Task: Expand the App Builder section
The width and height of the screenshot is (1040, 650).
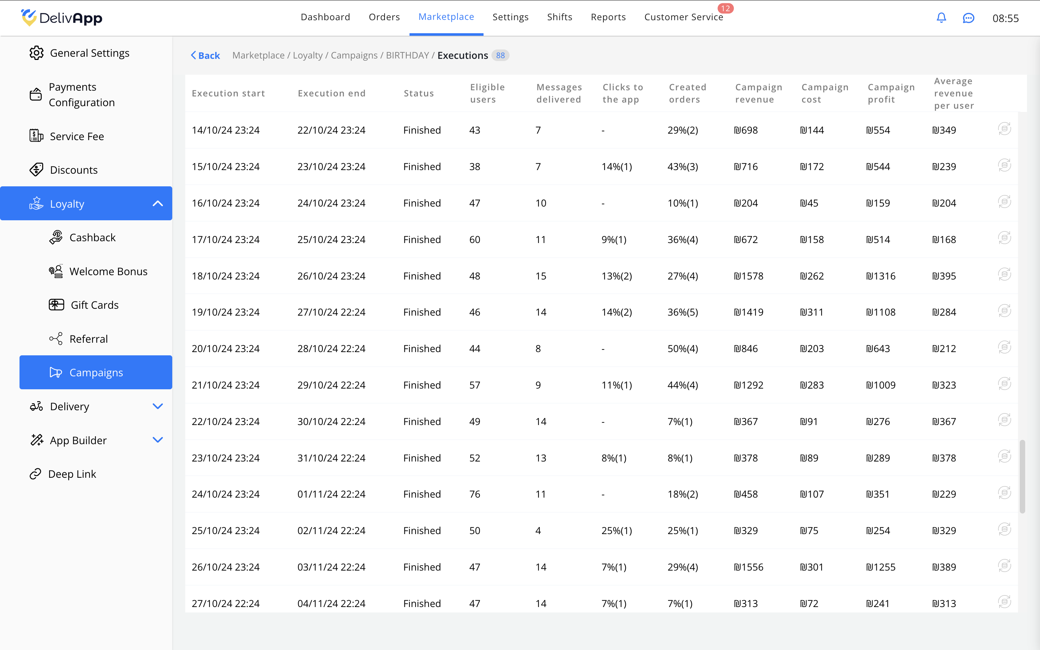Action: coord(158,440)
